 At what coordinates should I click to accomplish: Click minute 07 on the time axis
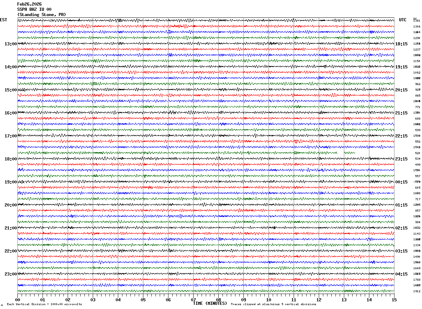[193, 300]
